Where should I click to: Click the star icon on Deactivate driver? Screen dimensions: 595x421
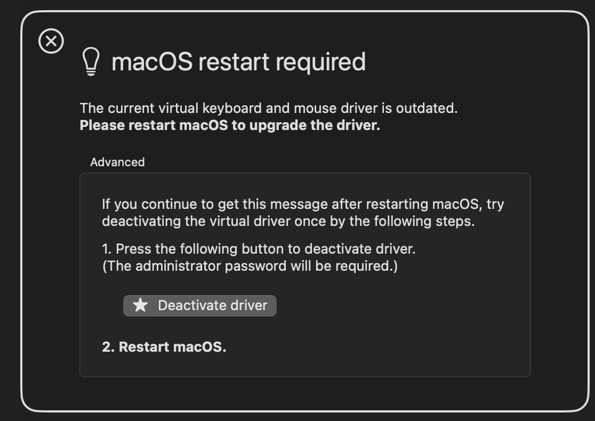pos(140,305)
